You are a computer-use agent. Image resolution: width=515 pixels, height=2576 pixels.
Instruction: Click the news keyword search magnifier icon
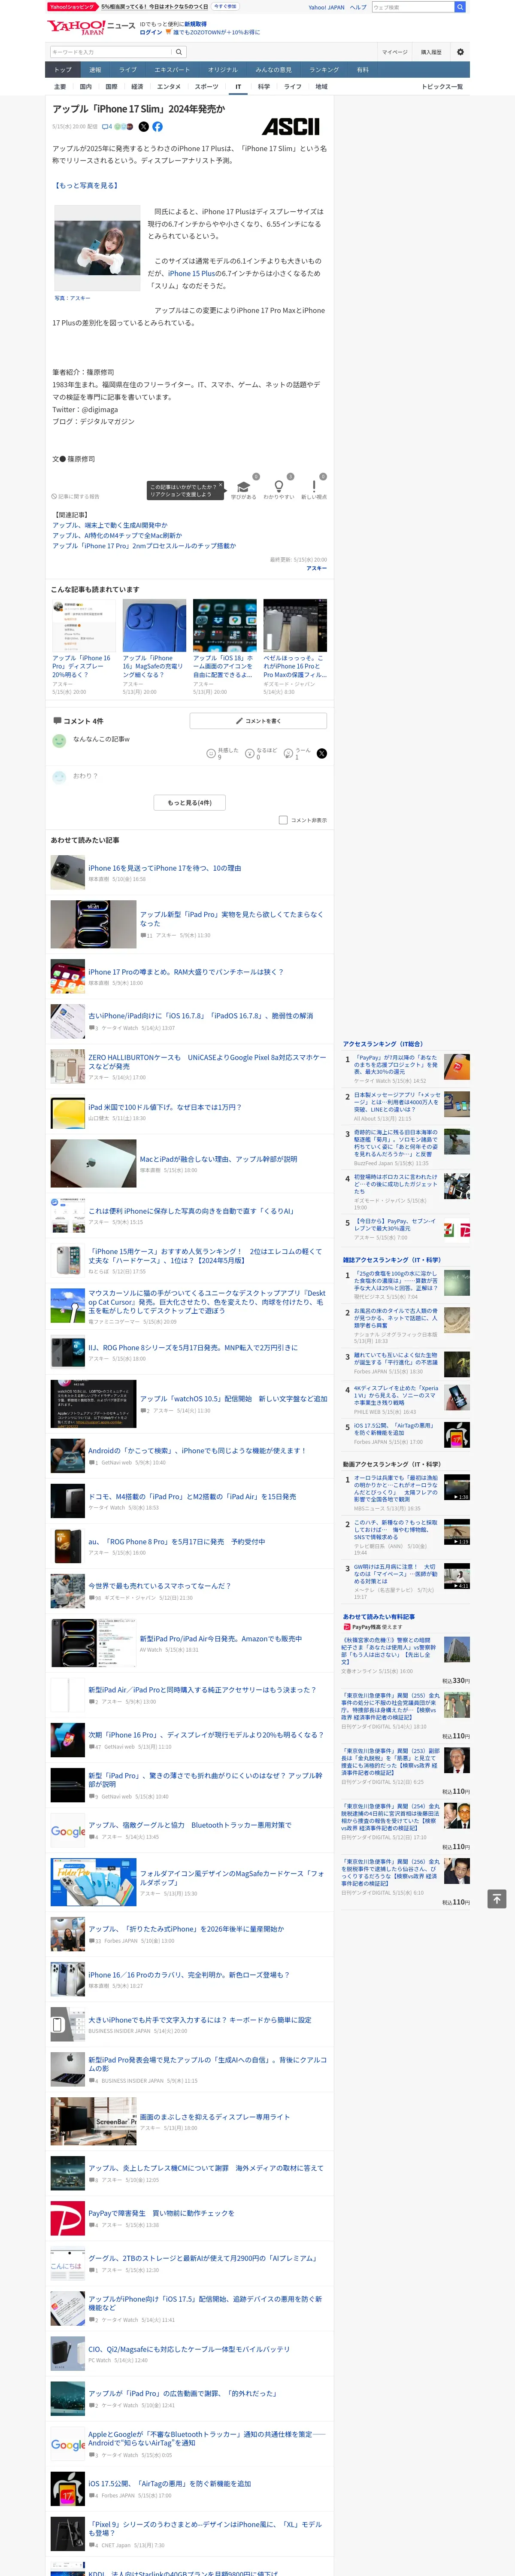click(179, 52)
